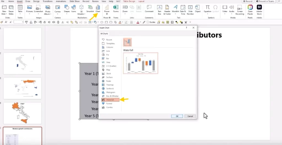Insert a Comment from the ribbon
Screen dimensions: 282x145
coord(149,9)
